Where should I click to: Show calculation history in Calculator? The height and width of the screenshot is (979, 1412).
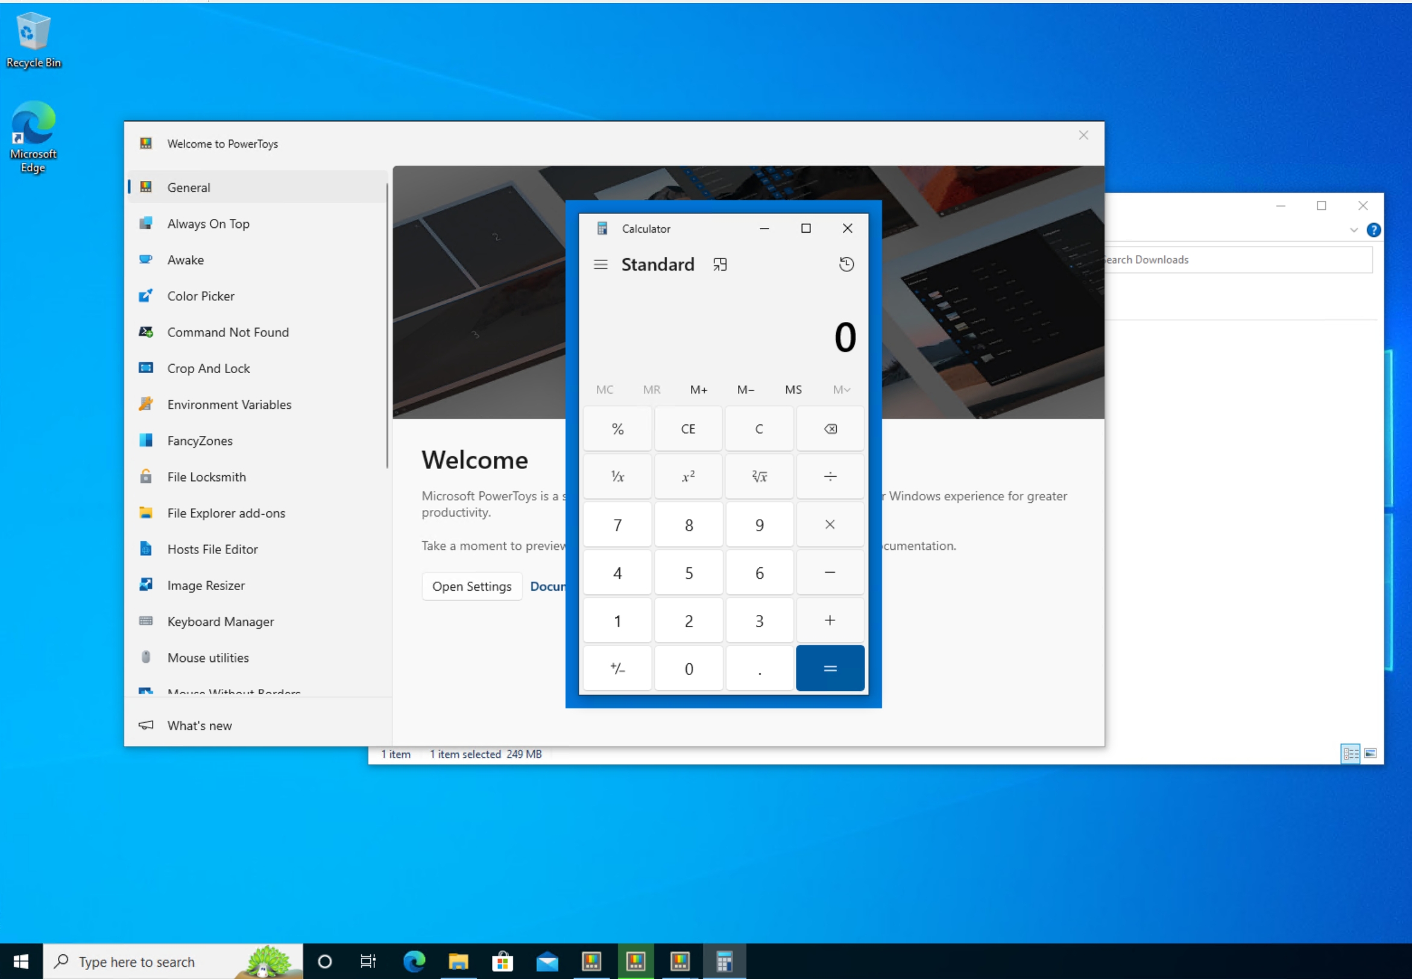(x=846, y=264)
